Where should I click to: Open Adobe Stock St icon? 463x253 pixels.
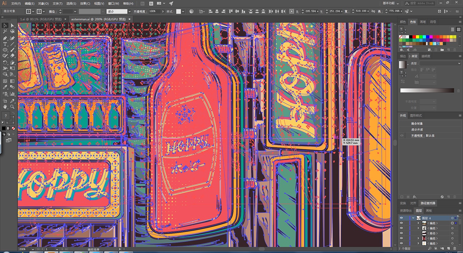click(x=150, y=3)
